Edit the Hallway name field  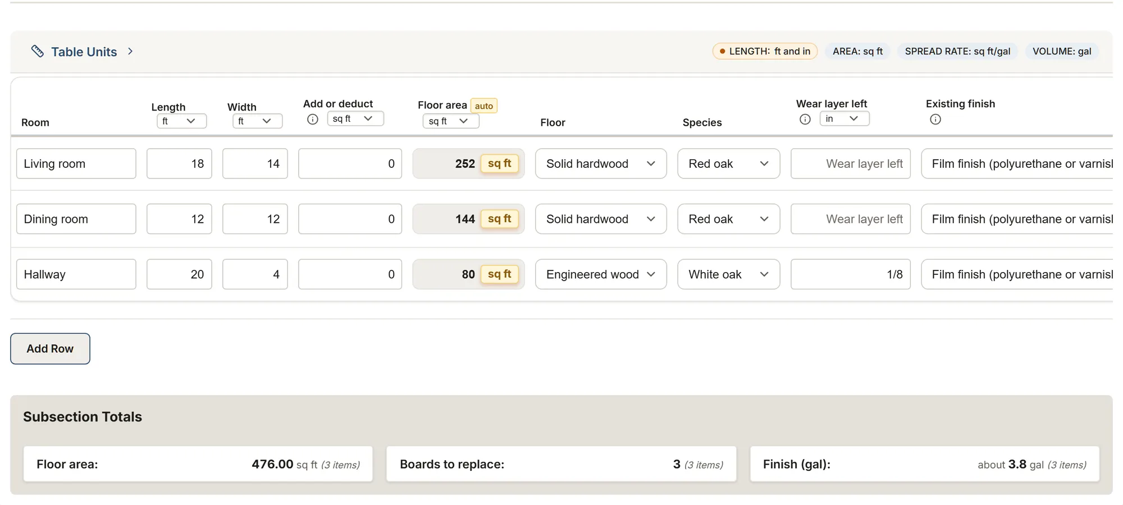(76, 274)
